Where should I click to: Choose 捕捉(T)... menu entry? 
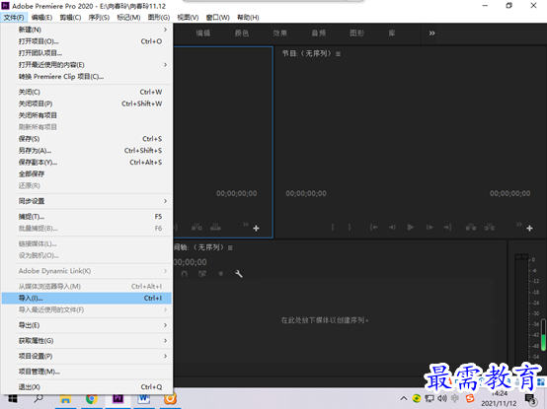[x=87, y=217]
